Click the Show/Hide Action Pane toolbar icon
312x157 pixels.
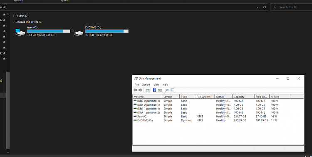click(160, 90)
